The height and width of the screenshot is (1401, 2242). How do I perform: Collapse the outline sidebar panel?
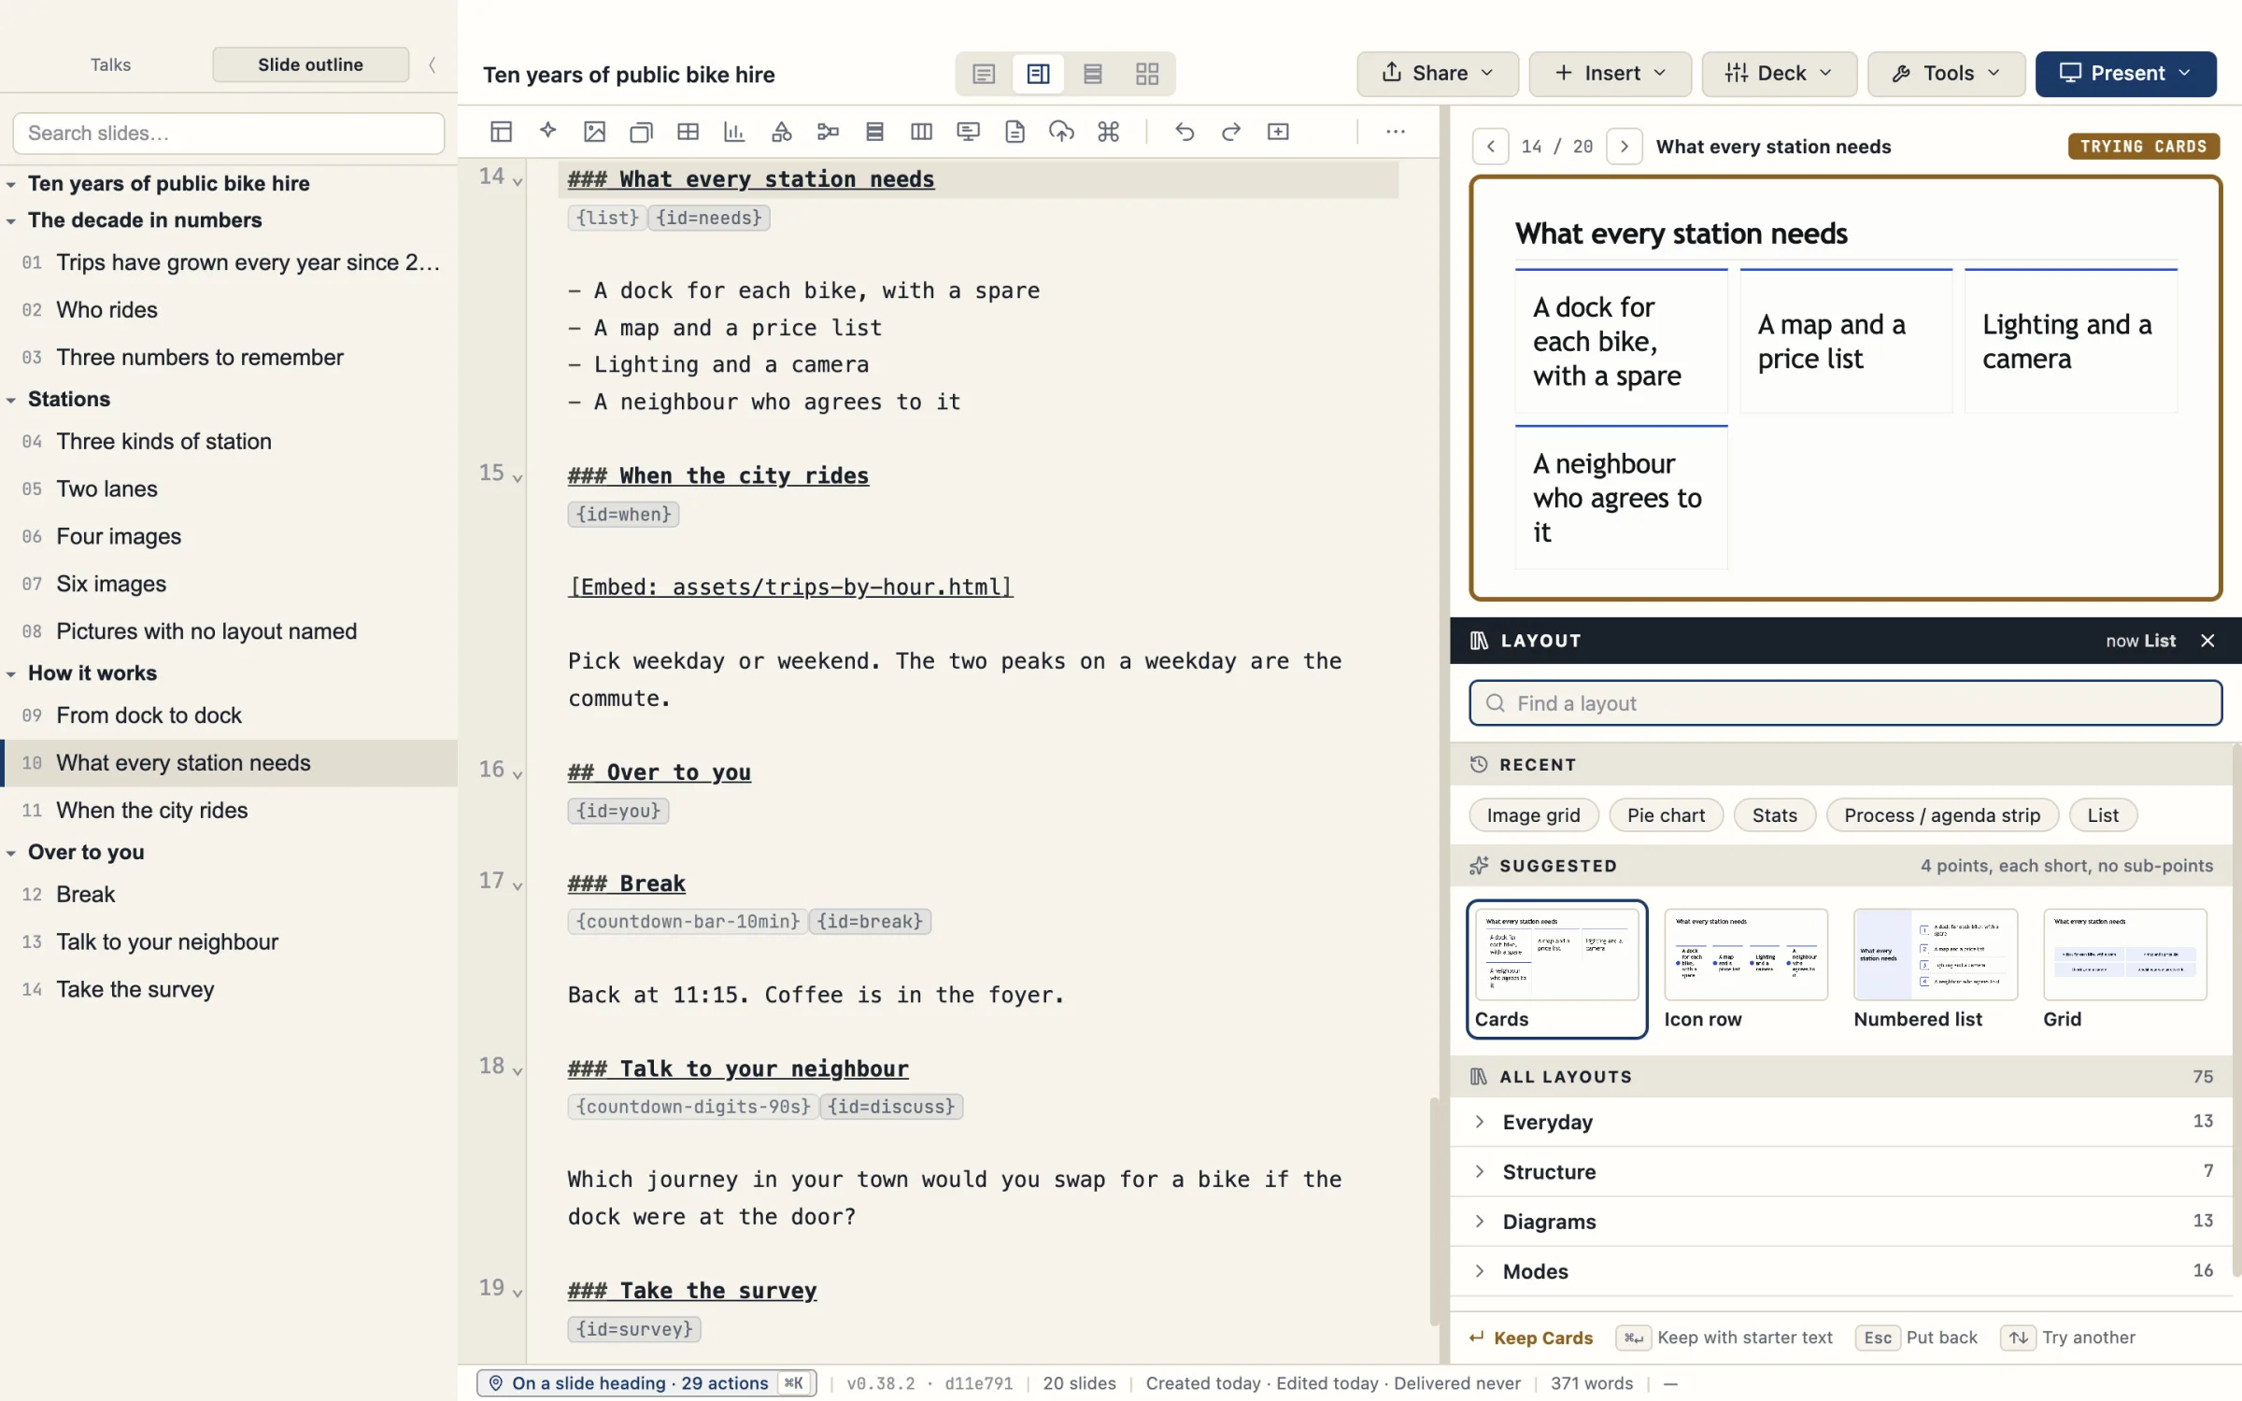coord(433,64)
